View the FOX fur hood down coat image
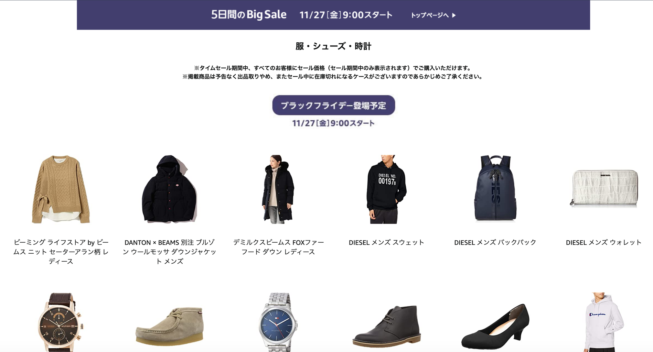The height and width of the screenshot is (352, 653). pyautogui.click(x=278, y=189)
